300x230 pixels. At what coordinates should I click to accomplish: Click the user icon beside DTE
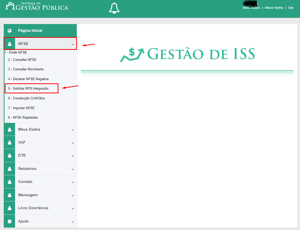[10, 156]
